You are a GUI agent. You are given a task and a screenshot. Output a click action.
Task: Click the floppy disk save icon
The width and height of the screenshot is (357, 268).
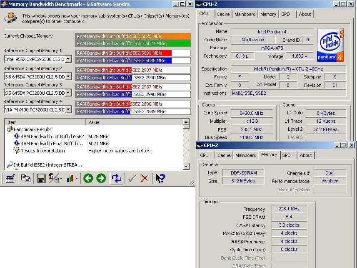pyautogui.click(x=41, y=178)
